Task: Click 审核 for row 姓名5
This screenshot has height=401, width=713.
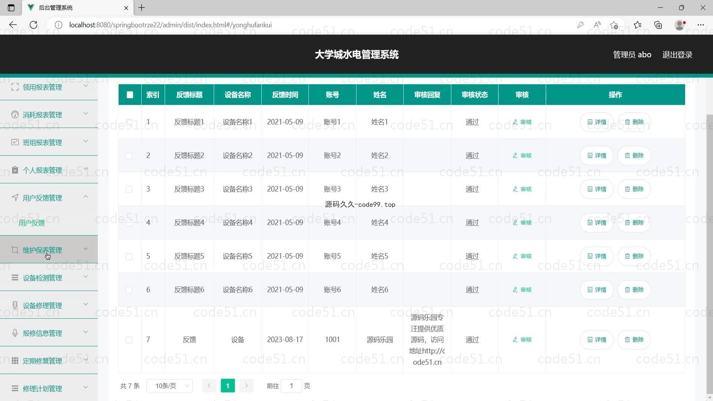Action: [522, 256]
